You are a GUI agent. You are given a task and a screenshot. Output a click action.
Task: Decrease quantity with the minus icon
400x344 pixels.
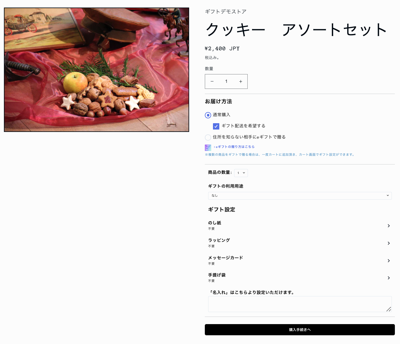[212, 81]
